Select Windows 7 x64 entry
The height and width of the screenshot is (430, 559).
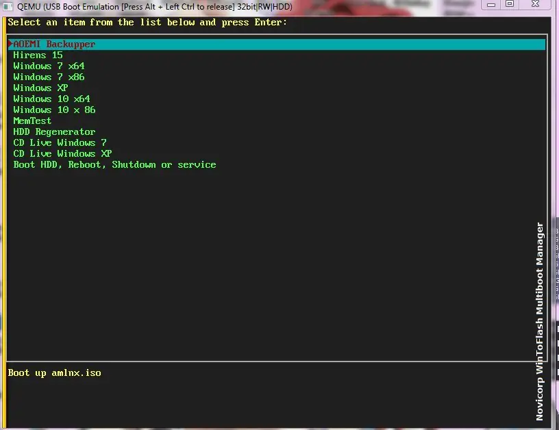coord(49,66)
